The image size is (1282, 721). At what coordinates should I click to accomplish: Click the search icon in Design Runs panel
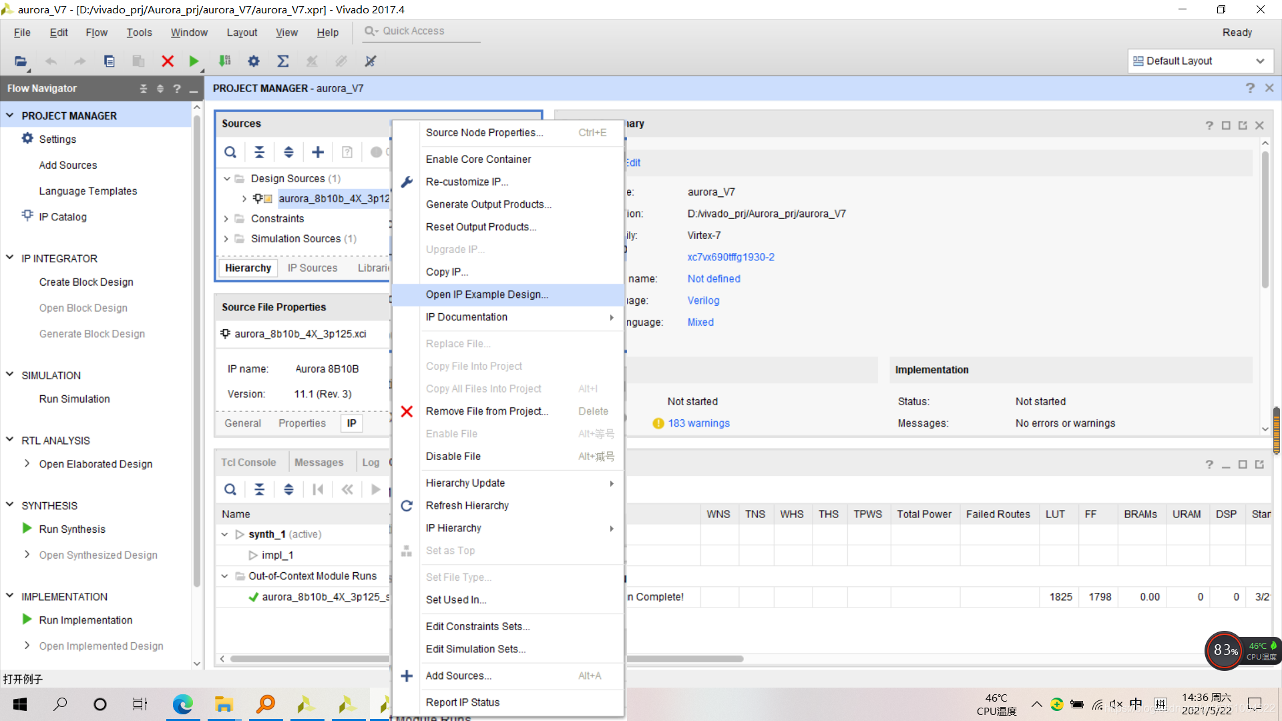pyautogui.click(x=230, y=489)
